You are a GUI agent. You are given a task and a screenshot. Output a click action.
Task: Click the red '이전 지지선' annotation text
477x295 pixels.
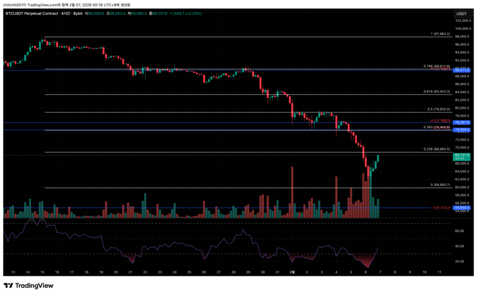coord(441,208)
